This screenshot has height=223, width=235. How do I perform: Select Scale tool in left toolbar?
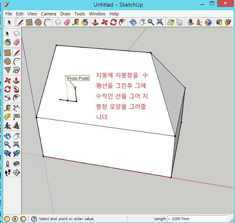7,98
